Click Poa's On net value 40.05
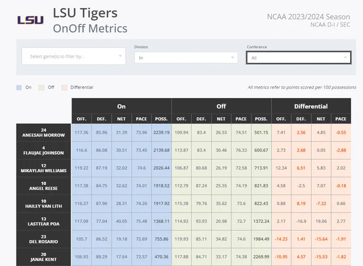The width and height of the screenshot is (363, 266). (x=121, y=221)
